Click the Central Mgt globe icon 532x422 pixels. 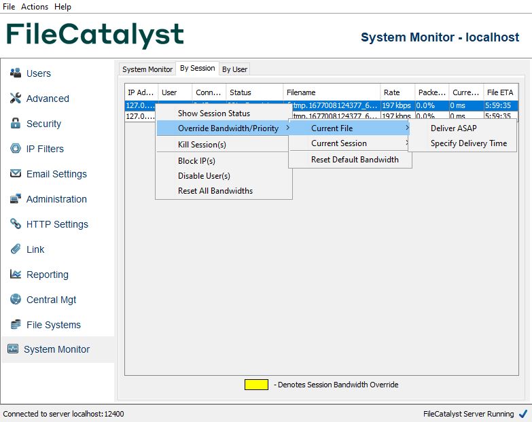pyautogui.click(x=16, y=299)
